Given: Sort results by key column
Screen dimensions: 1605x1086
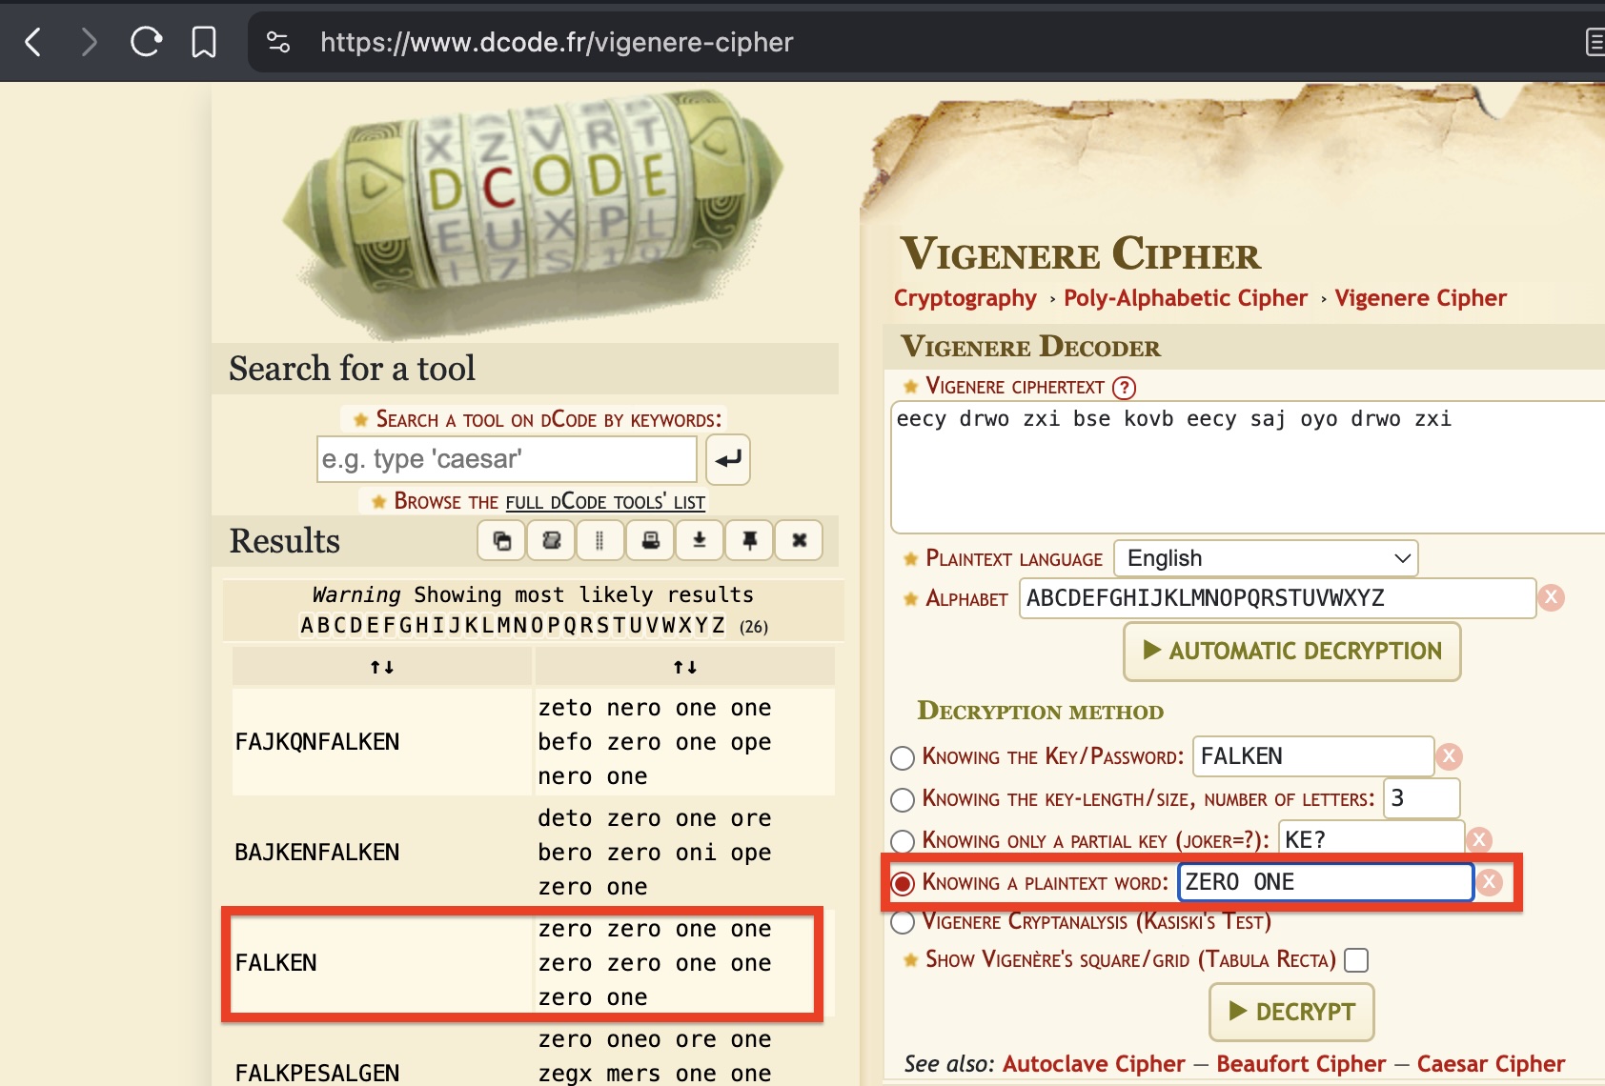Looking at the screenshot, I should click(x=382, y=667).
